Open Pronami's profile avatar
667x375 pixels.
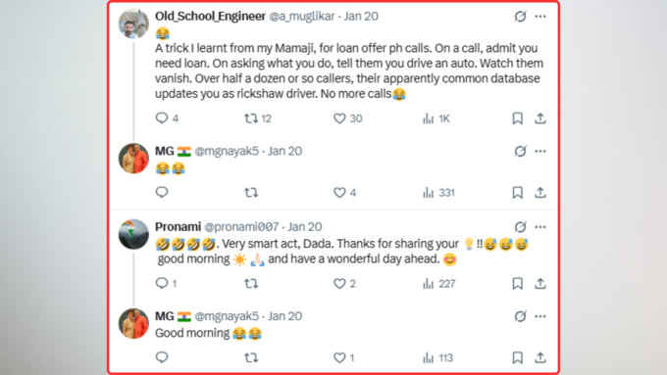point(133,234)
